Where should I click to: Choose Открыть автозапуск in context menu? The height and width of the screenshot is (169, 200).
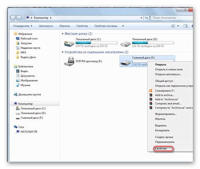168,74
